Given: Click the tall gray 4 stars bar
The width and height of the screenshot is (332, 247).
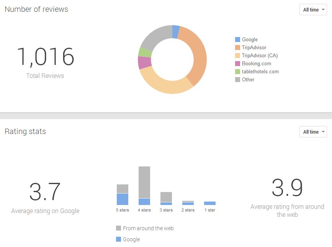Looking at the screenshot, I should click(144, 182).
